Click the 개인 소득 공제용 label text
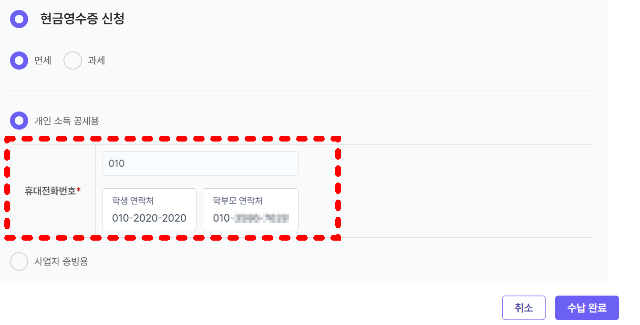The height and width of the screenshot is (325, 640). click(66, 121)
